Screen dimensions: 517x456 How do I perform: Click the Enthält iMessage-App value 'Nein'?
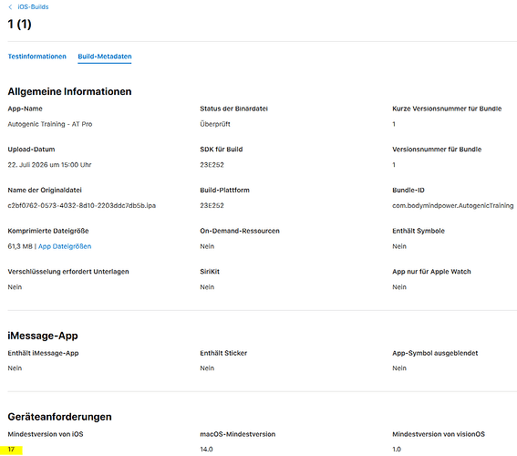(x=15, y=368)
